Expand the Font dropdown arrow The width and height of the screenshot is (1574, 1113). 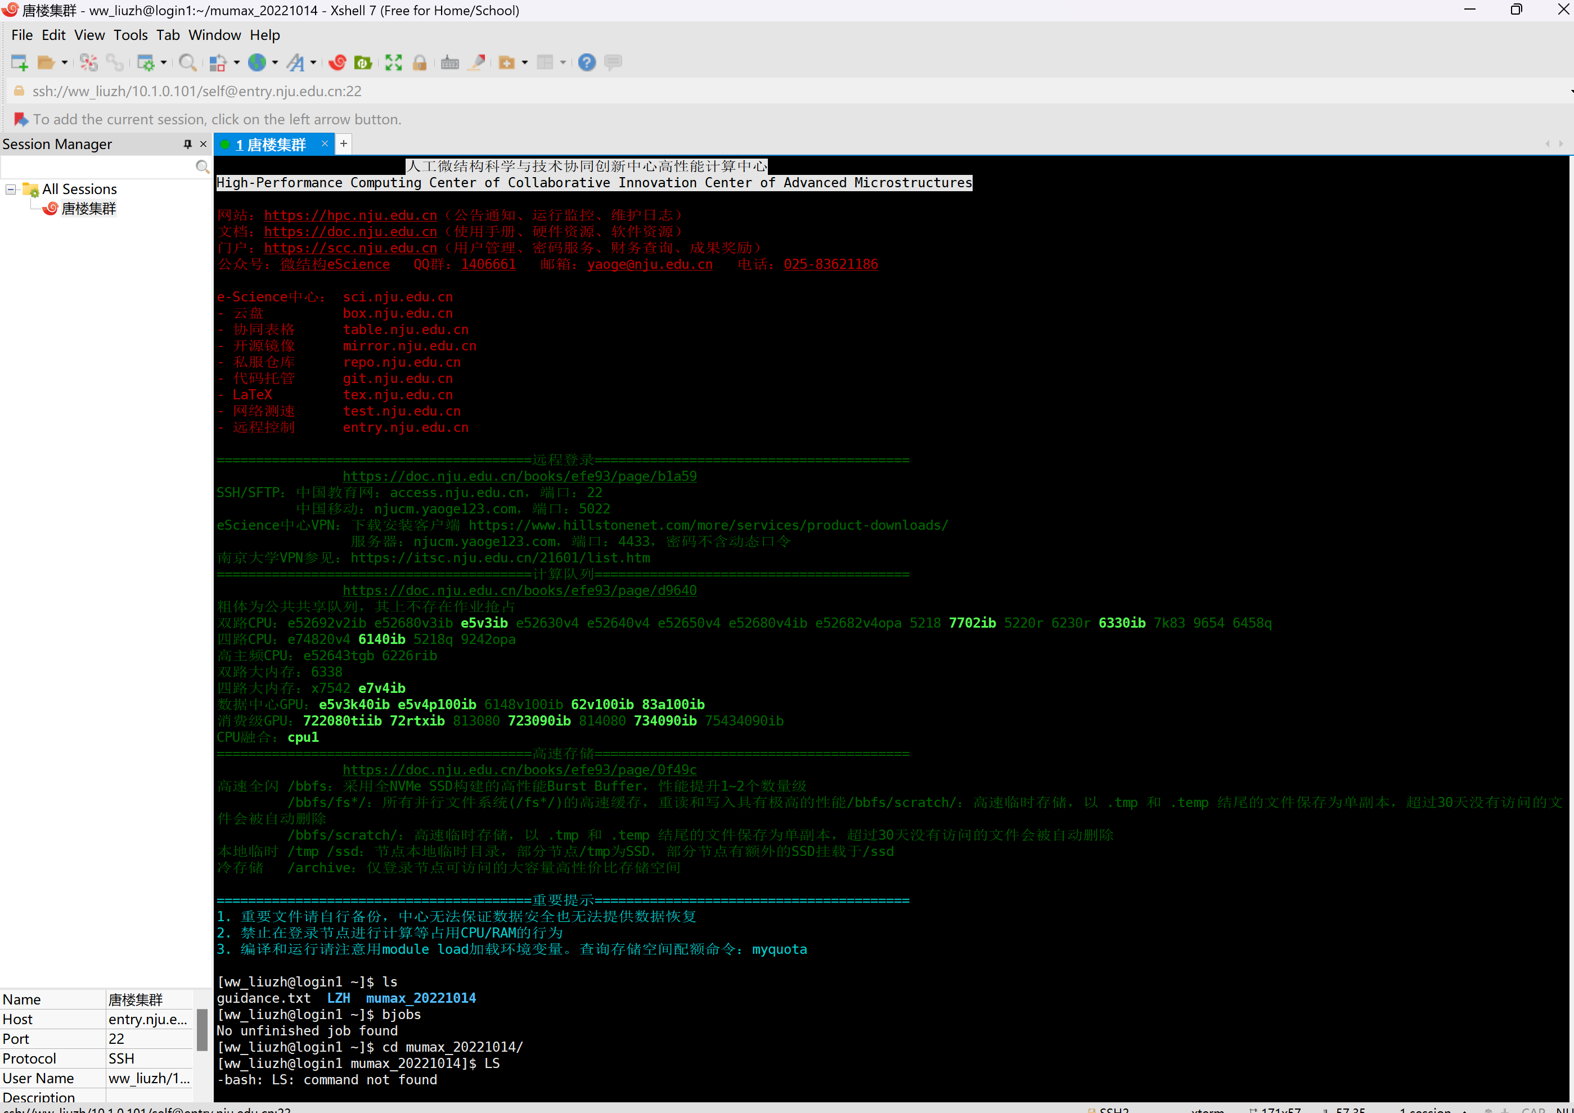pyautogui.click(x=313, y=62)
